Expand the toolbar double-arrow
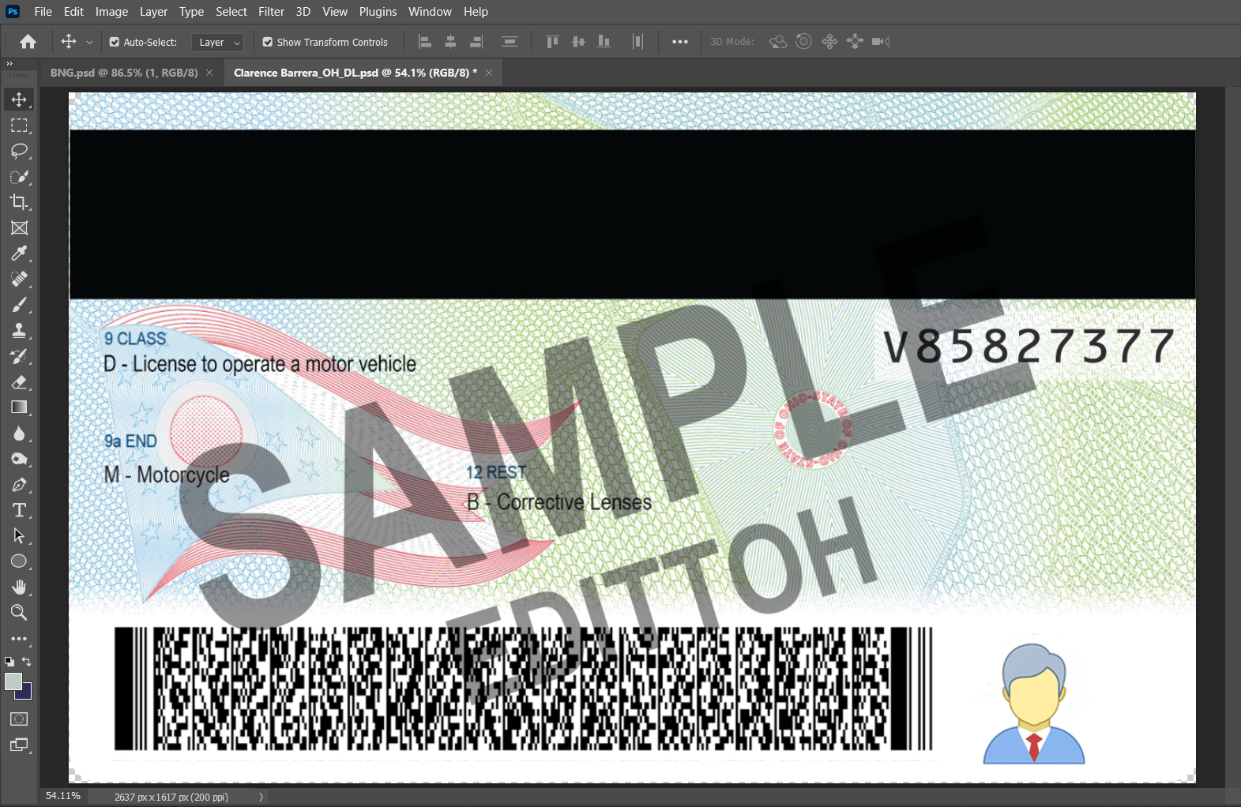 coord(9,63)
